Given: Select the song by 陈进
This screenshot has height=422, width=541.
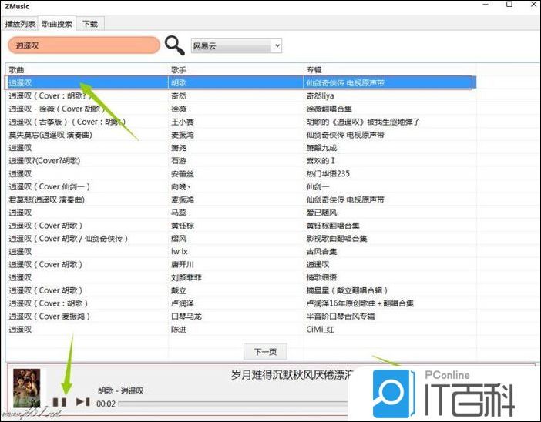Looking at the screenshot, I should coord(240,330).
